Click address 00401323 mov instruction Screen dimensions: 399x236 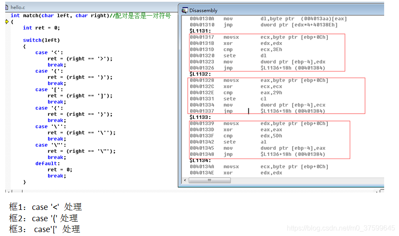click(x=258, y=62)
